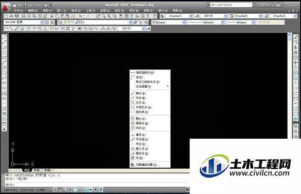The width and height of the screenshot is (301, 194).
Task: Click the search binoculars icon
Action: click(x=255, y=5)
